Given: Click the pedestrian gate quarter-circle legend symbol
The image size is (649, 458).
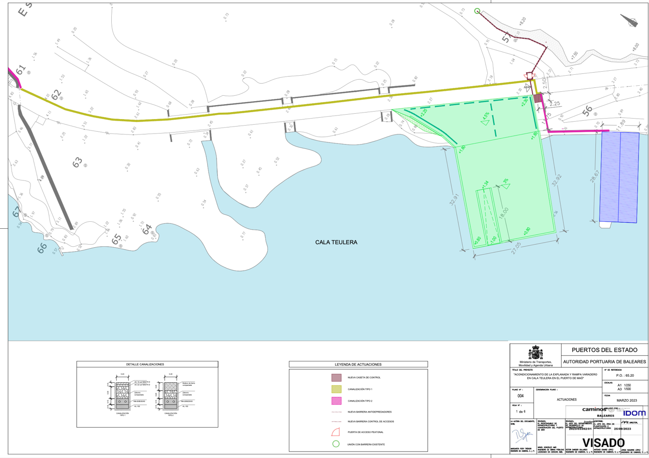Looking at the screenshot, I should [x=336, y=432].
